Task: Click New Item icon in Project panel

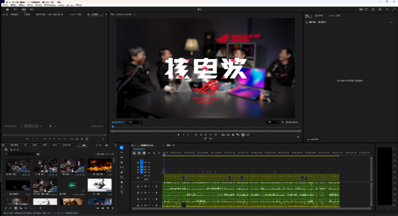Action: click(108, 208)
